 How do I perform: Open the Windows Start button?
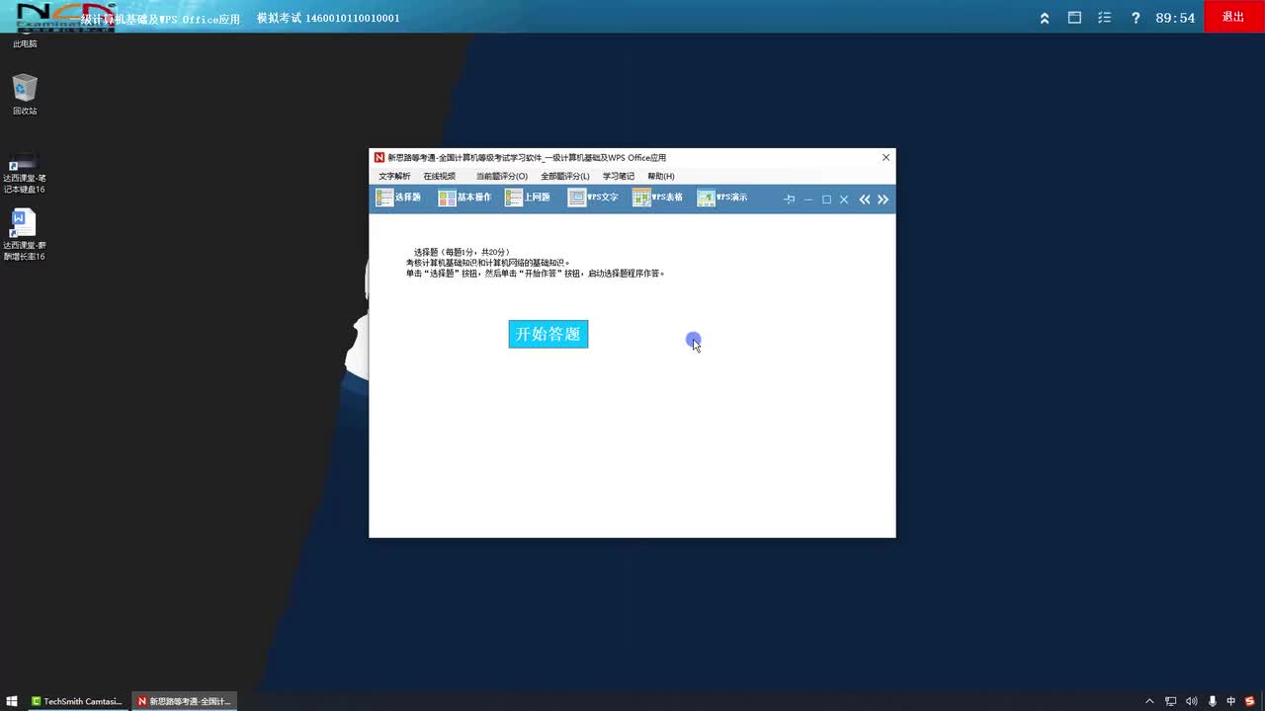[x=12, y=701]
